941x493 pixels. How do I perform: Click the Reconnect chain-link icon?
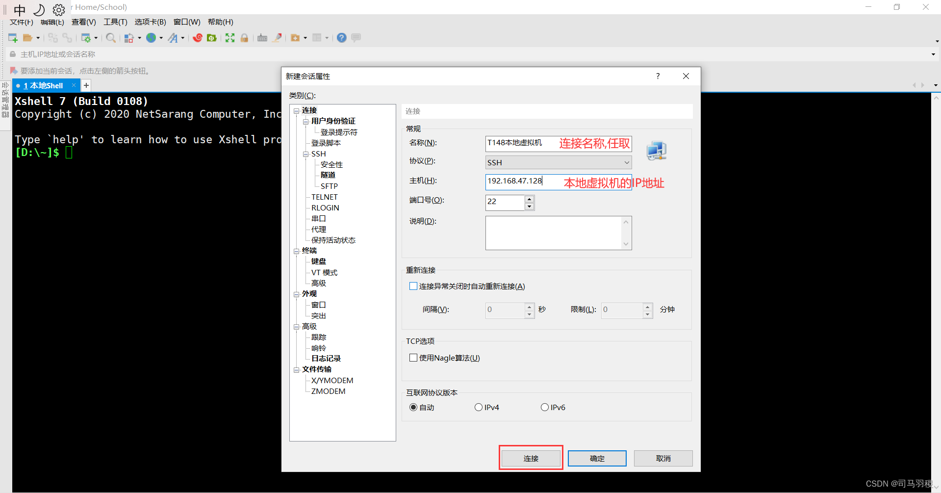coord(67,38)
